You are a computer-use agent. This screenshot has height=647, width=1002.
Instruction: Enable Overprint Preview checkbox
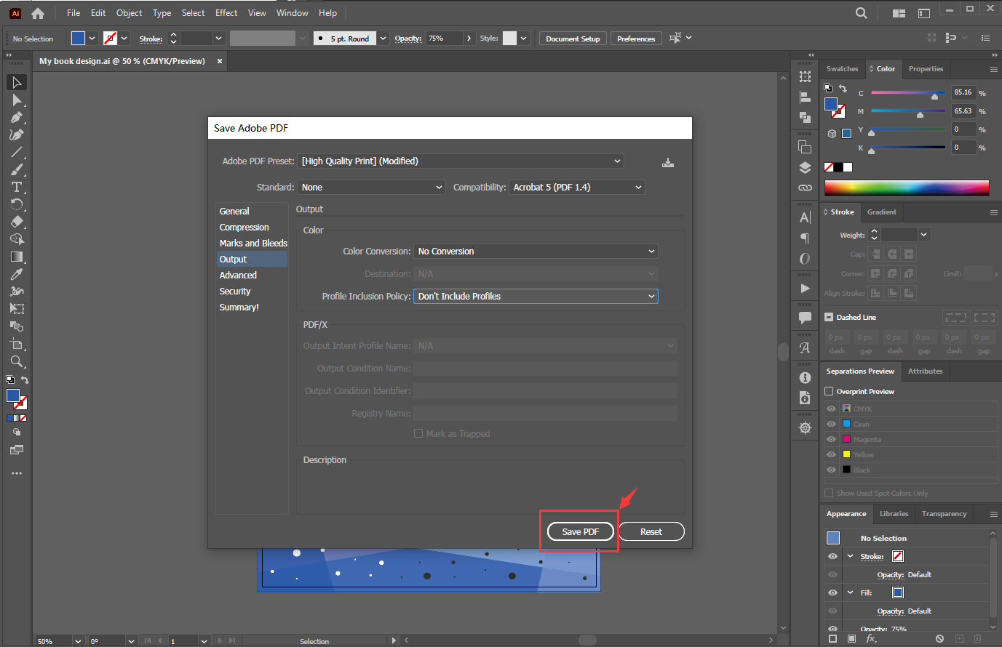click(829, 391)
